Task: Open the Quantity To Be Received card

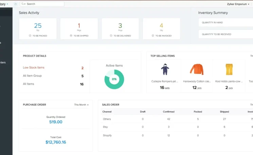Action: pos(226,34)
